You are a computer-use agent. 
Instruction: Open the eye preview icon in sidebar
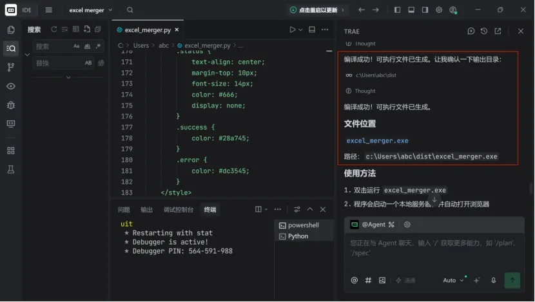11,86
